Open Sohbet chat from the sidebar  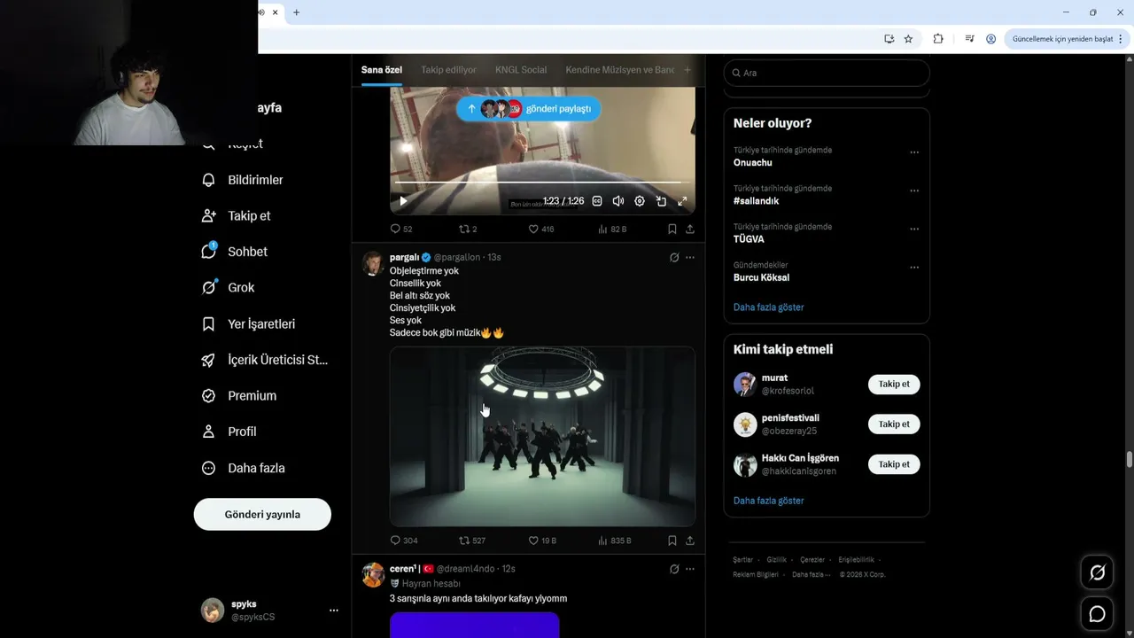point(235,252)
